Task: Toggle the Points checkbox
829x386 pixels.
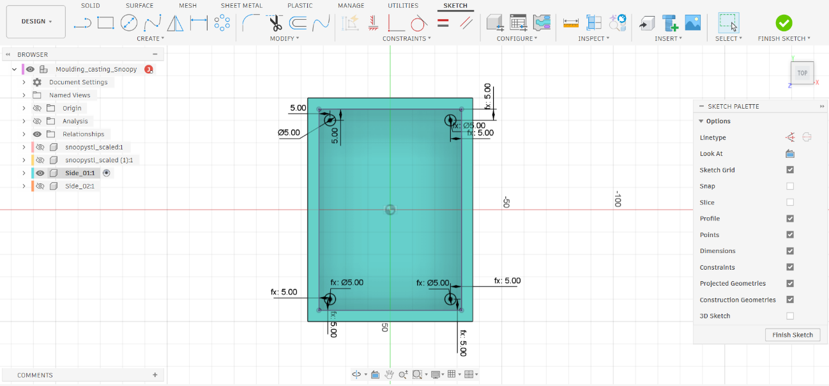Action: [790, 235]
